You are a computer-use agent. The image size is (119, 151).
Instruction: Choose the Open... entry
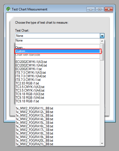point(57,48)
